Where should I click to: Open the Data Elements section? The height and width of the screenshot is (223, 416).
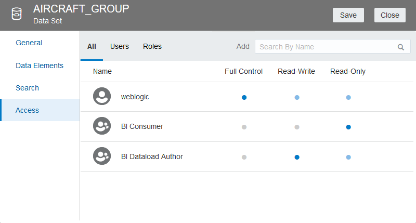40,65
